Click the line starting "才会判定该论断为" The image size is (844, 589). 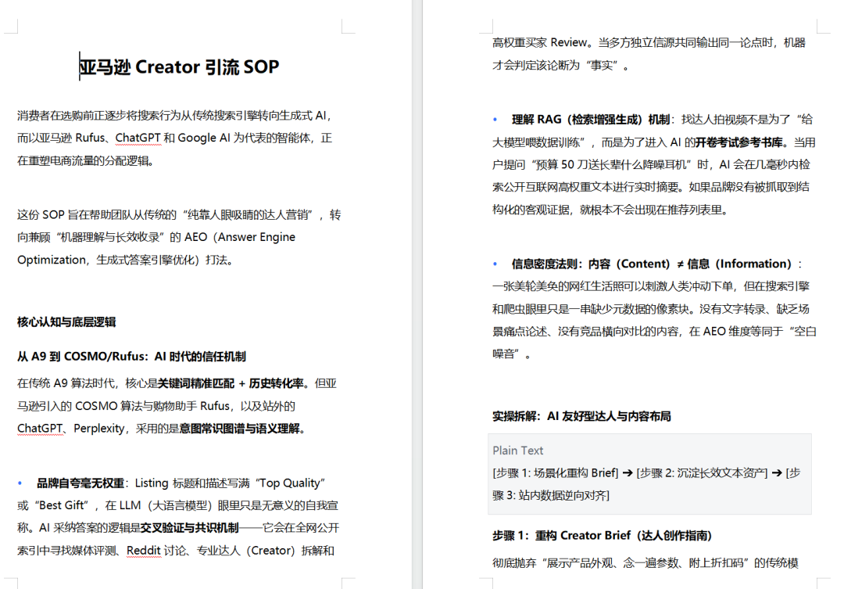tap(560, 65)
